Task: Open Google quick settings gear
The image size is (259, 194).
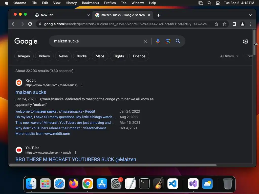Action: (x=245, y=41)
